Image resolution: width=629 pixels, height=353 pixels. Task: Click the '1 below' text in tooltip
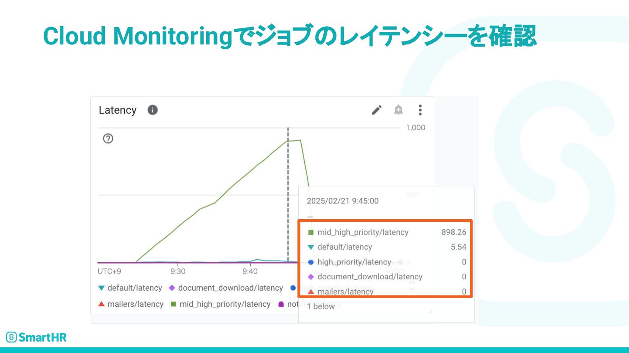click(321, 306)
